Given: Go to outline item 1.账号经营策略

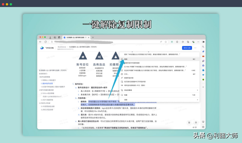Looking at the screenshot, I should (x=45, y=77).
